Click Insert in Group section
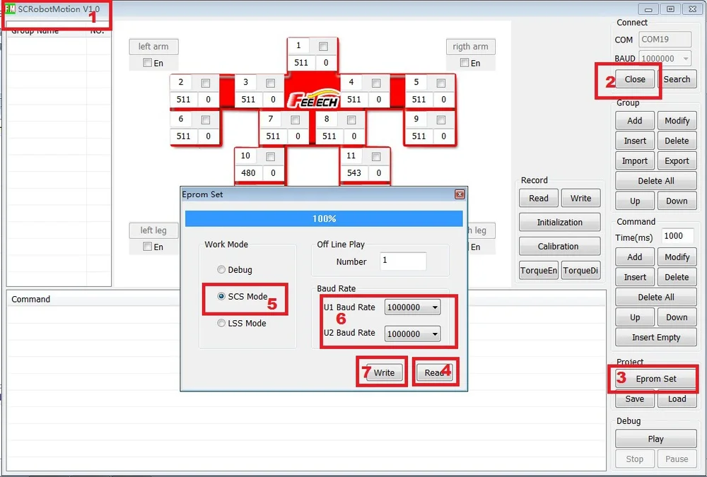Screen dimensions: 707x477 pyautogui.click(x=635, y=141)
